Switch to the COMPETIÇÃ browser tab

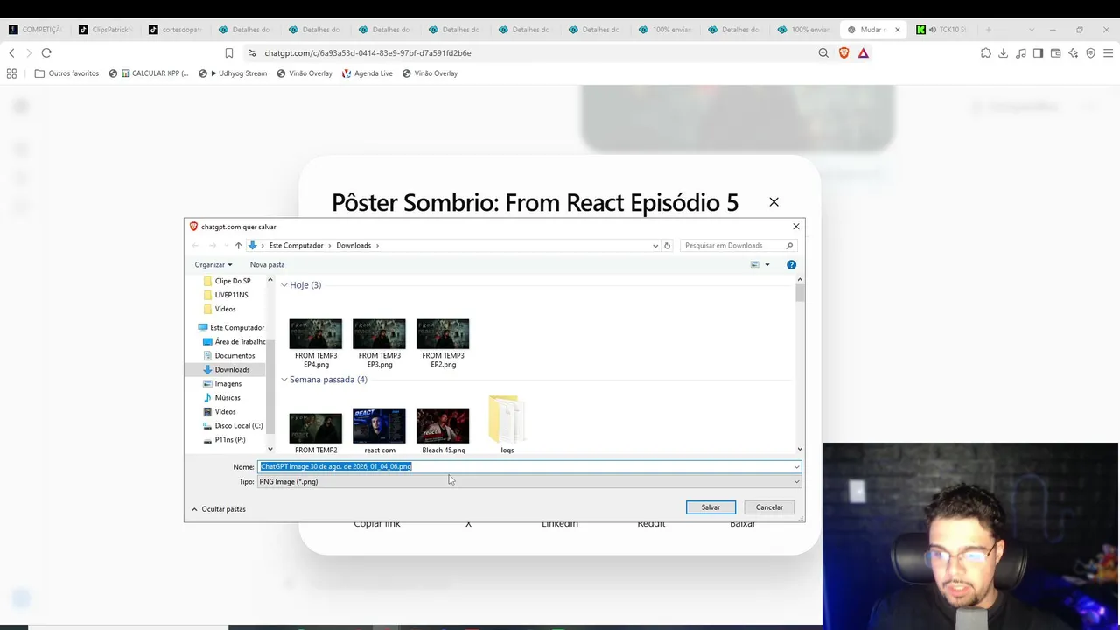click(35, 30)
